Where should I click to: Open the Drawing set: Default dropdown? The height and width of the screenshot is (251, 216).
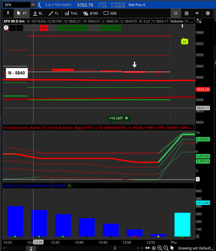tap(196, 248)
